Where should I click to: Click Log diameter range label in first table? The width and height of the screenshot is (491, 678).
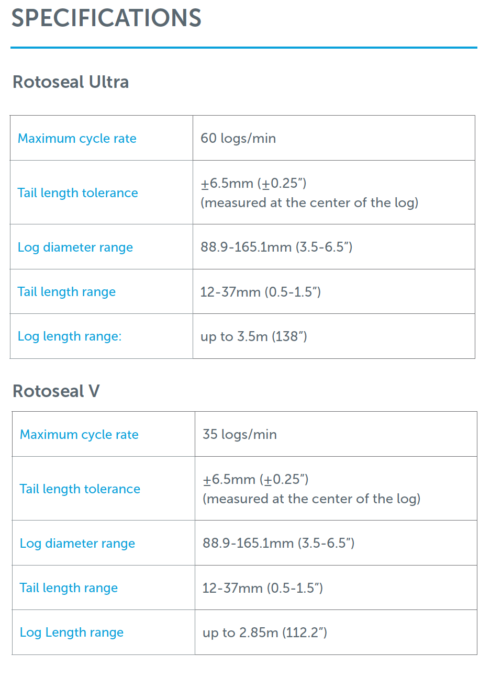(75, 247)
